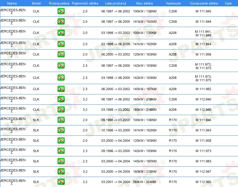Click 09.1996 -> 03.2000 in the M 111.946 row
The image size is (238, 187).
click(116, 120)
